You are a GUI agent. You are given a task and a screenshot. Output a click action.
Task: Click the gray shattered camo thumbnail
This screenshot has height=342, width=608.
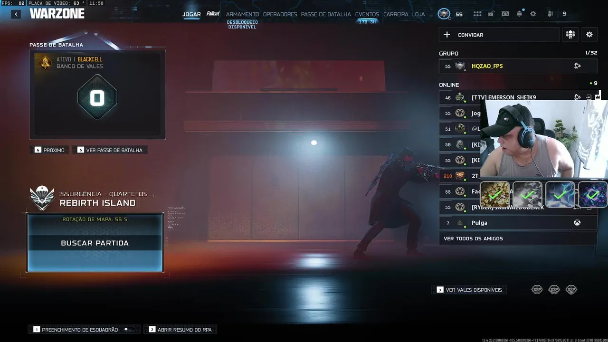click(x=527, y=194)
